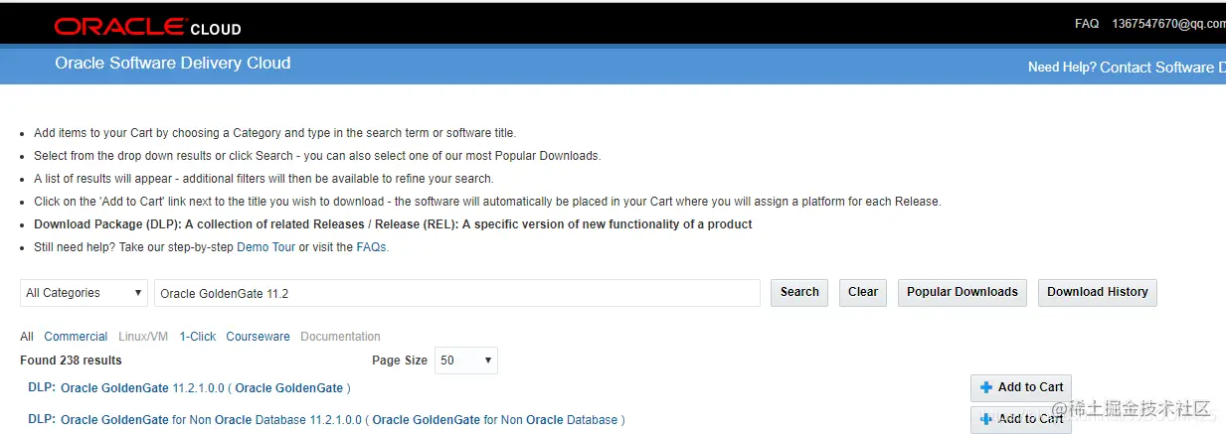Viewport: 1226px width, 434px height.
Task: Open the FAQ link in header
Action: (x=1087, y=24)
